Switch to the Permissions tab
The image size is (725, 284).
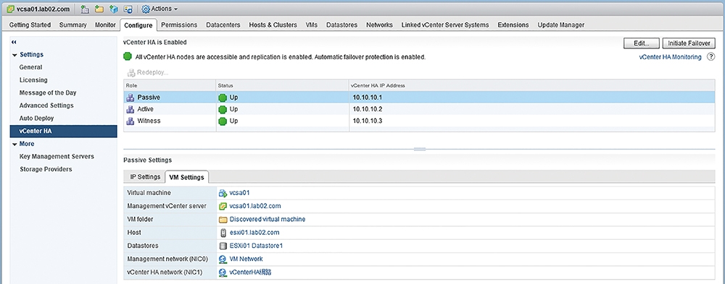[179, 25]
